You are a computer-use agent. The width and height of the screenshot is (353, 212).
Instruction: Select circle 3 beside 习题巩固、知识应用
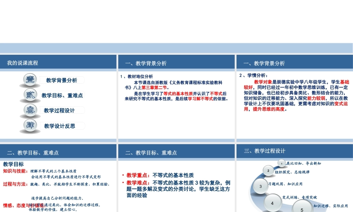click(x=260, y=186)
